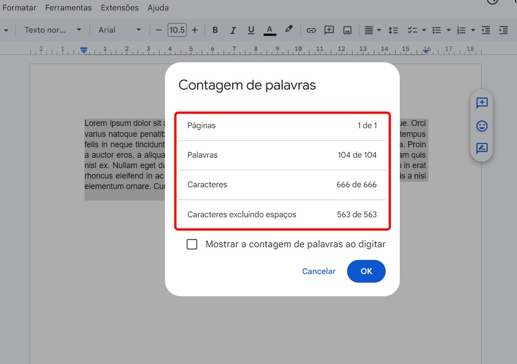This screenshot has height=364, width=517.
Task: Toggle bold formatting
Action: (x=215, y=30)
